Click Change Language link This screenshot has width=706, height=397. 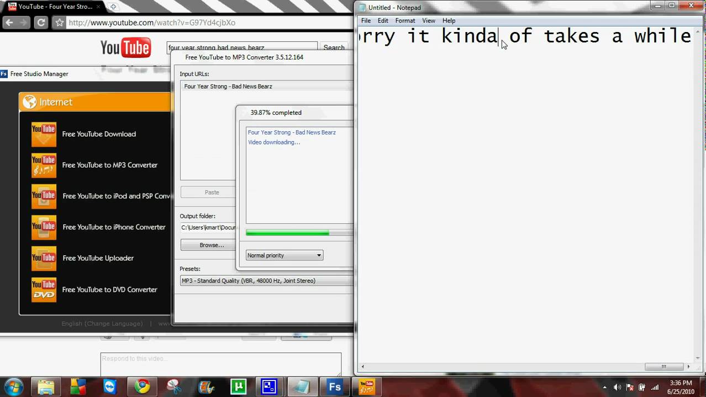pos(114,324)
